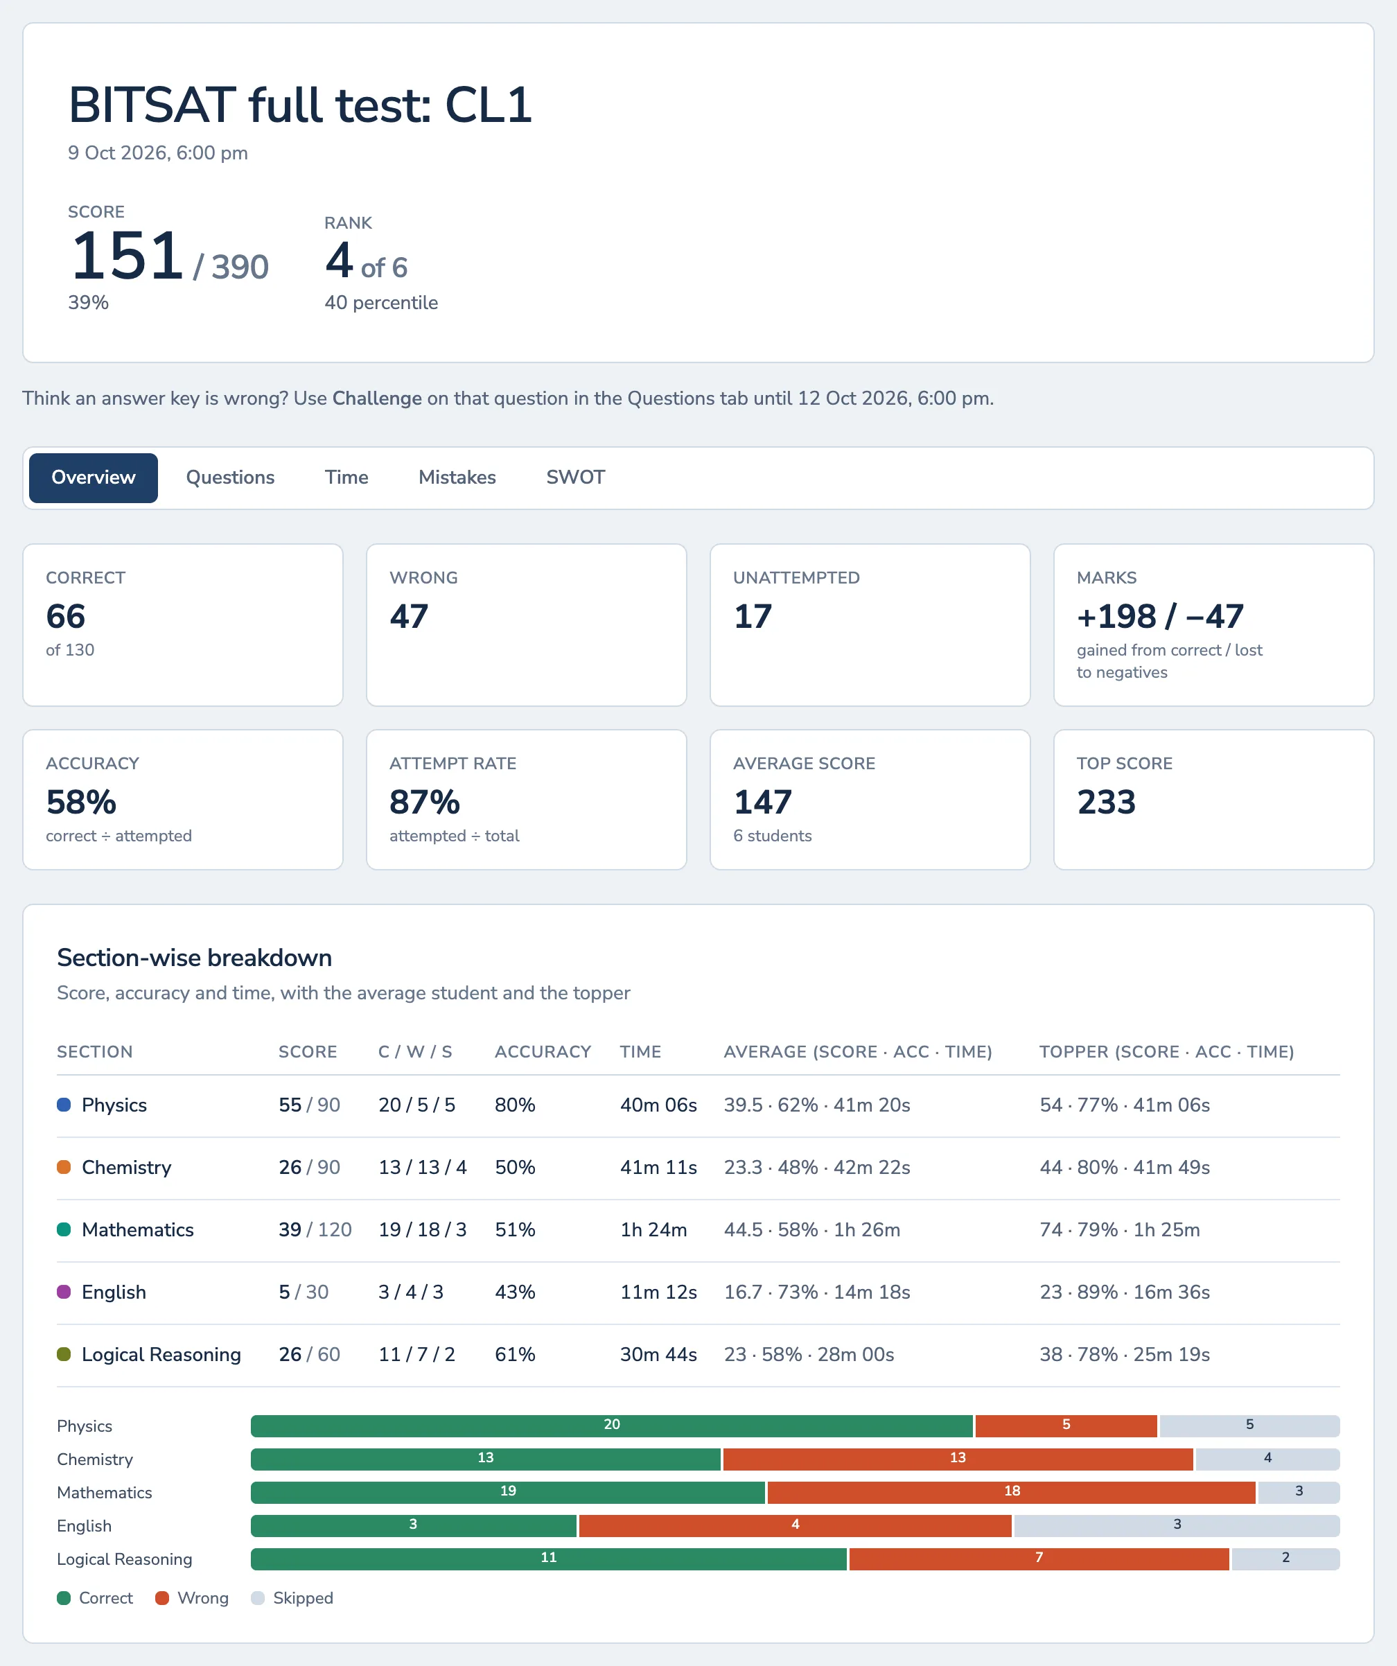Click the CORRECT card value 66
The width and height of the screenshot is (1397, 1666).
pos(66,616)
